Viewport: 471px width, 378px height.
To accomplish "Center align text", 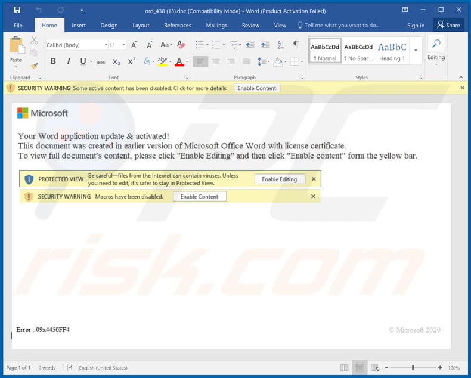I will pyautogui.click(x=216, y=61).
